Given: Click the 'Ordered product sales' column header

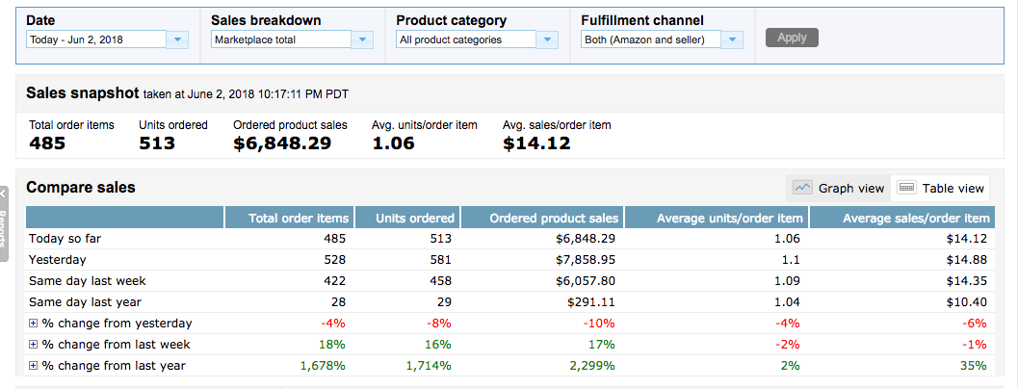Looking at the screenshot, I should [x=543, y=218].
